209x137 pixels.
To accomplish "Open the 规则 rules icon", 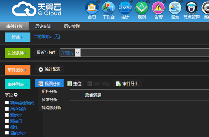I will pos(142,8).
